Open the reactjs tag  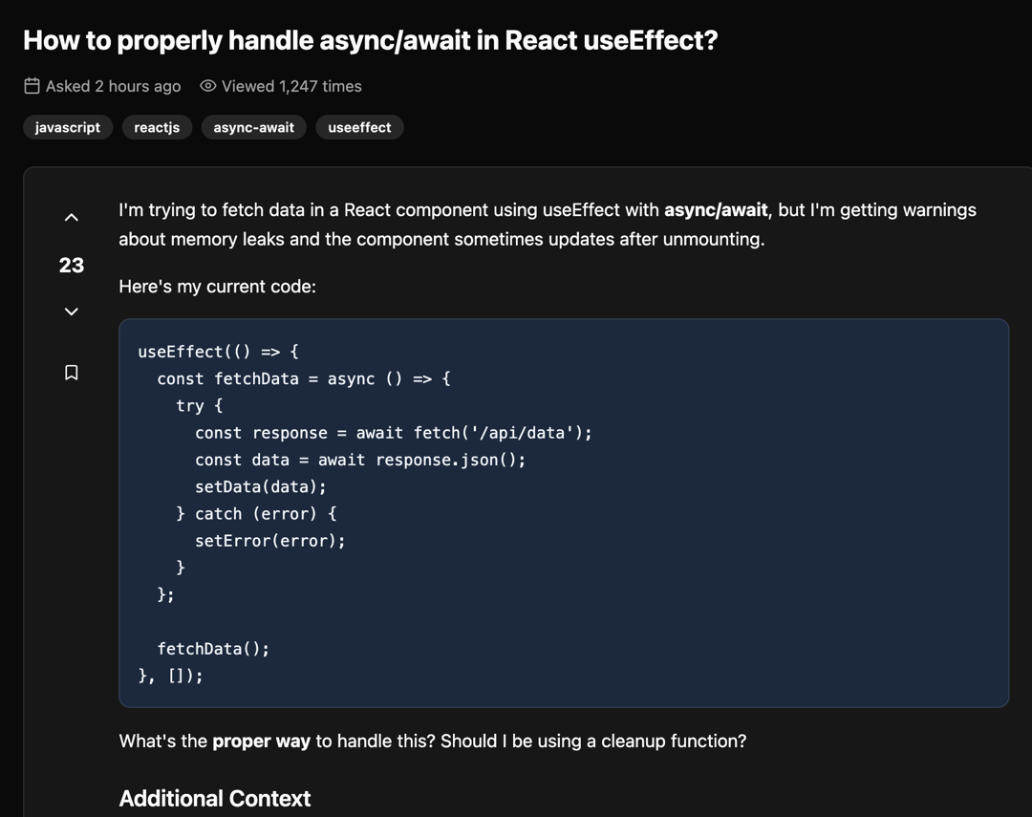tap(157, 127)
